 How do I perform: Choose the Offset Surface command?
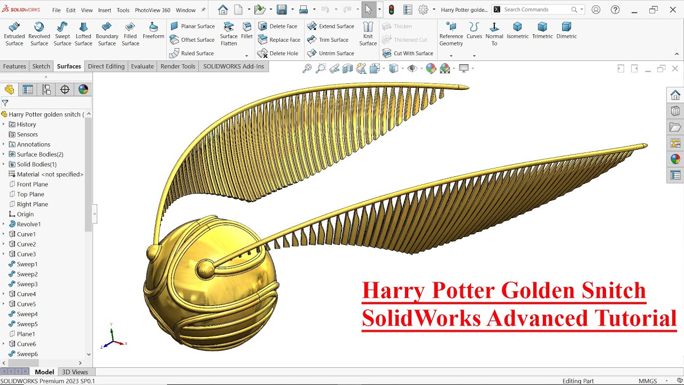(192, 40)
